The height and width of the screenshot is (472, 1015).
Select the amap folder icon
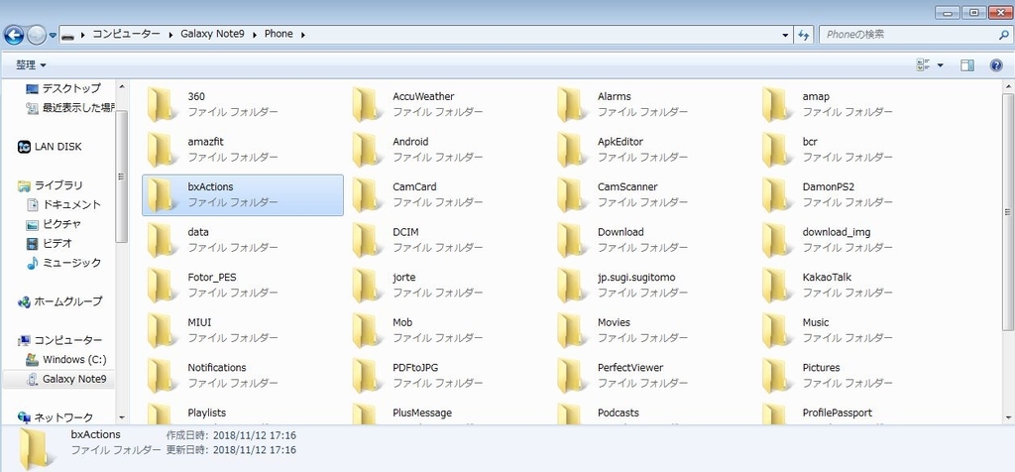click(777, 103)
